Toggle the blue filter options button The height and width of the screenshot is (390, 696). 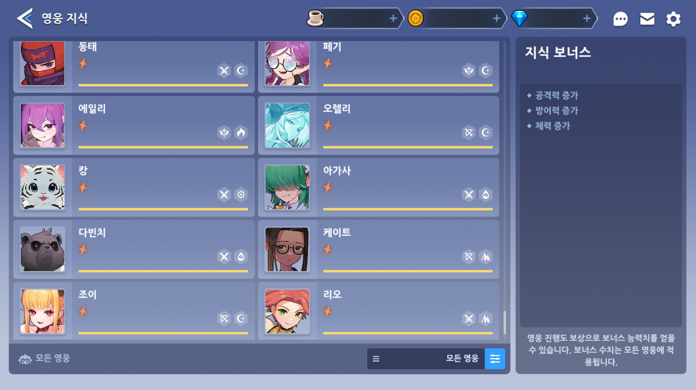pos(495,359)
